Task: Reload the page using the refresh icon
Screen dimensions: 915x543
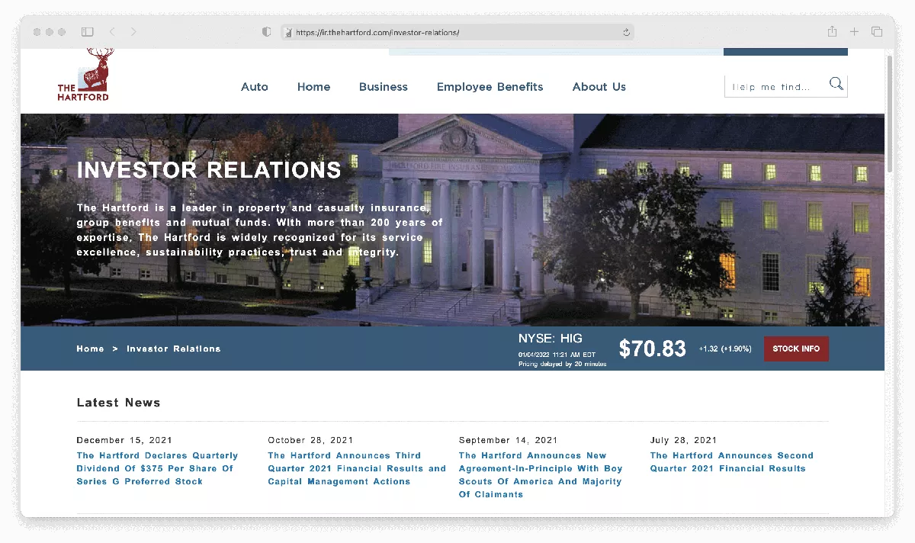Action: coord(626,32)
